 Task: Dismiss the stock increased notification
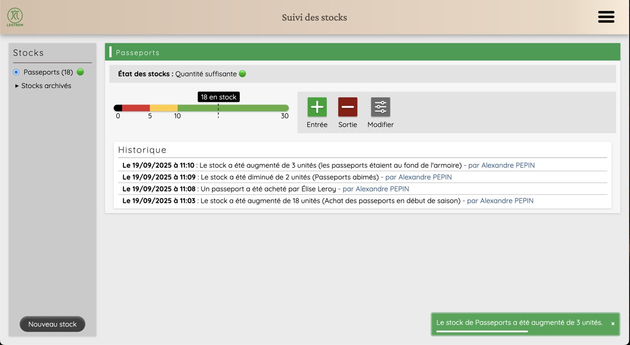[x=613, y=324]
